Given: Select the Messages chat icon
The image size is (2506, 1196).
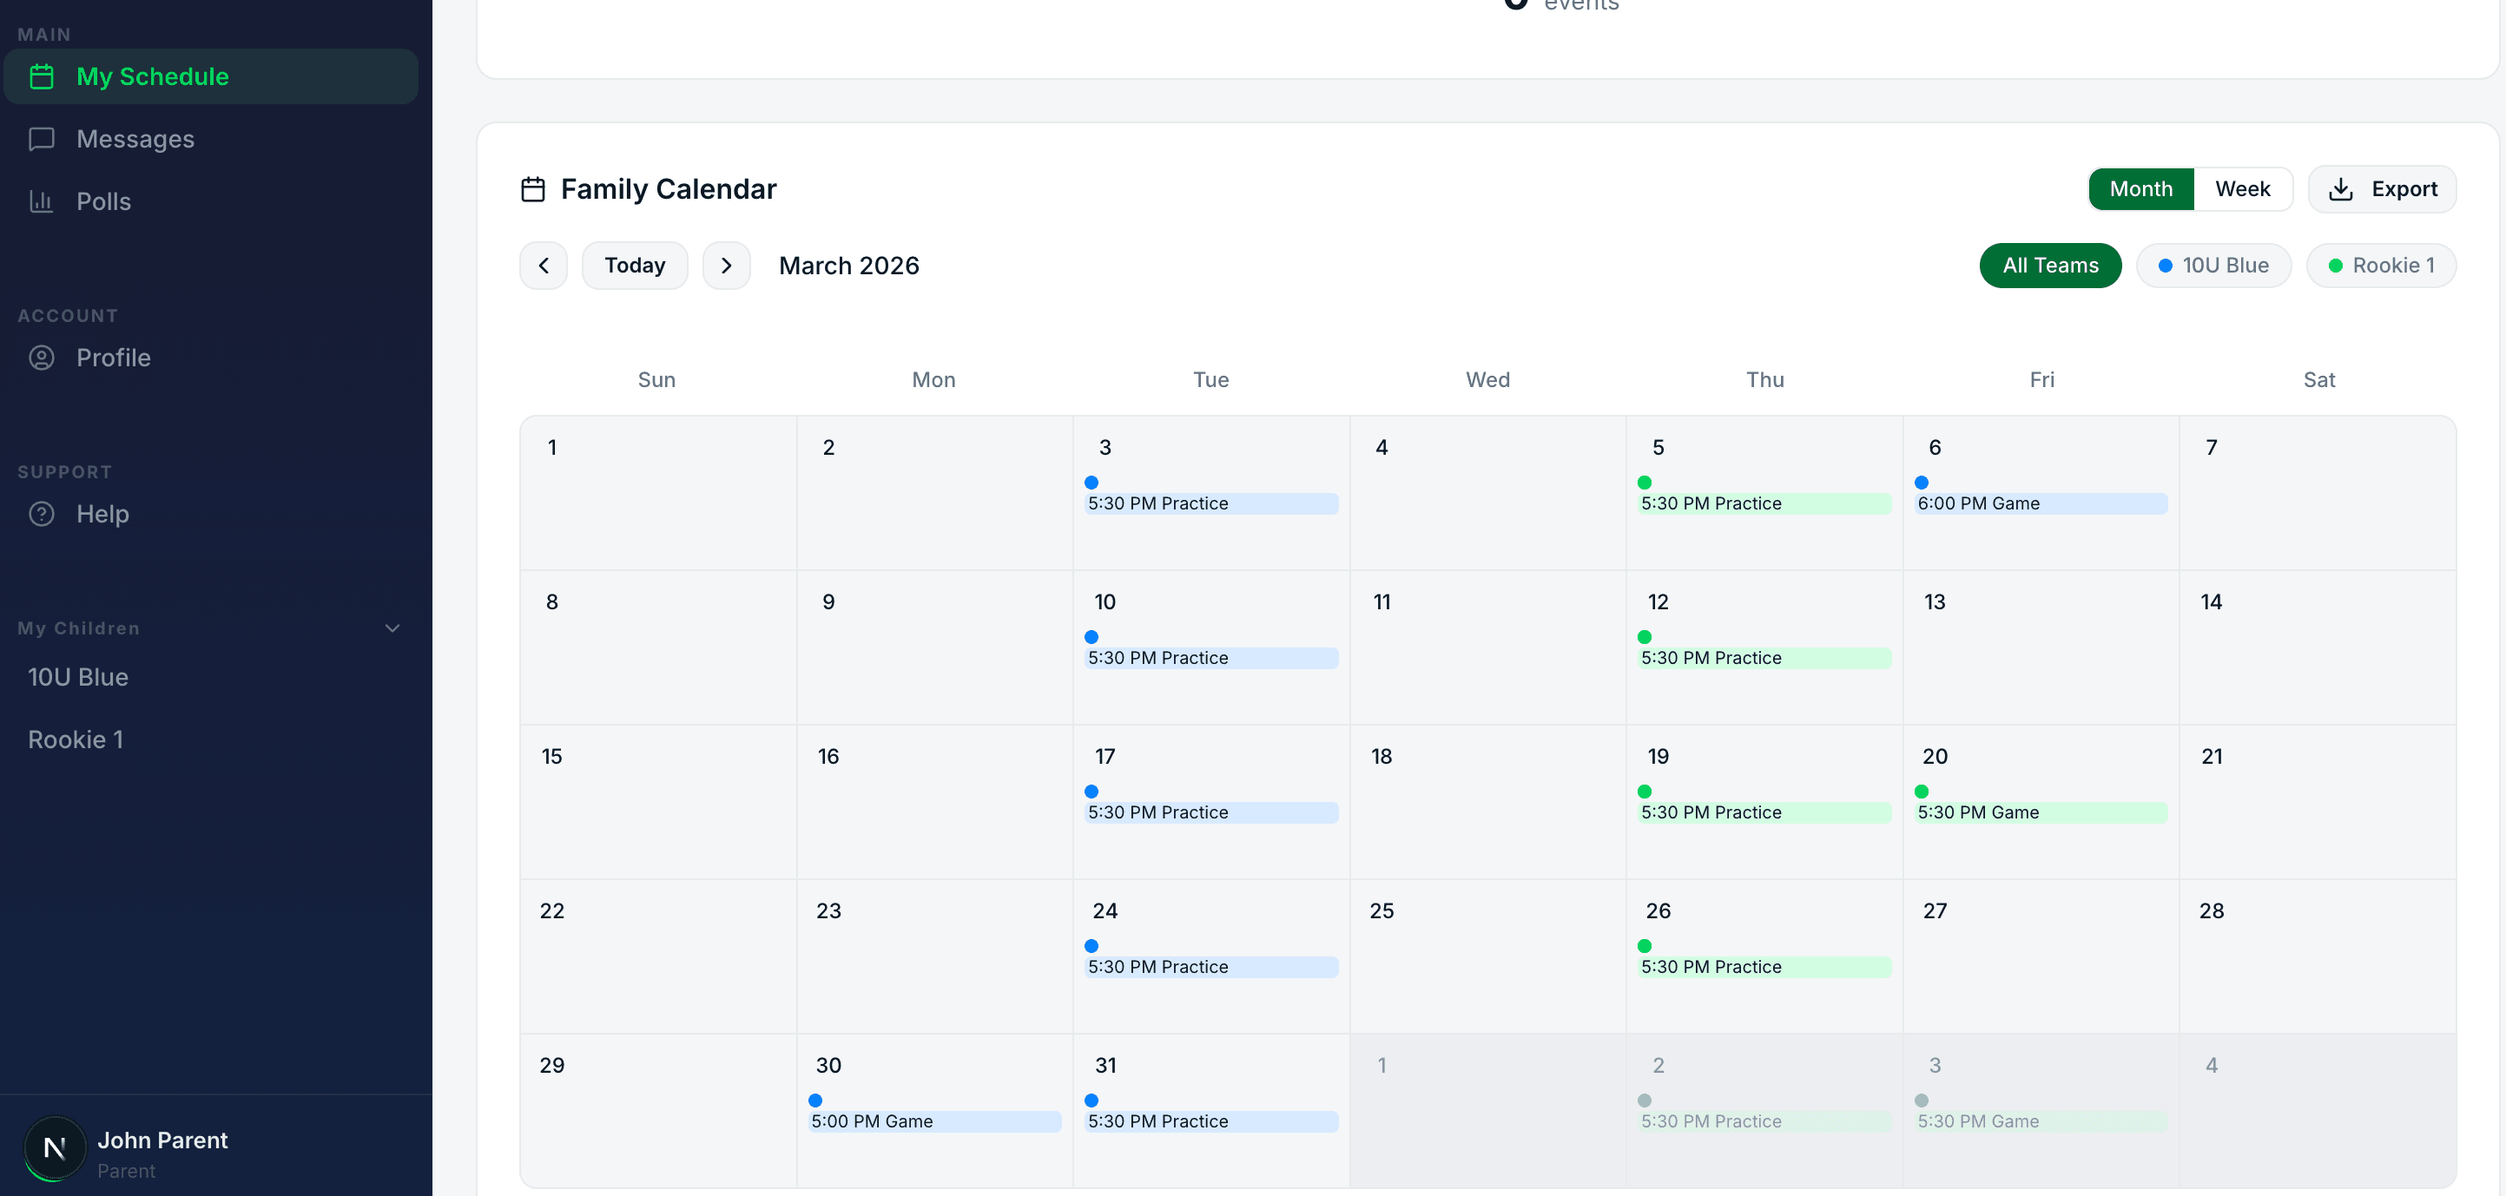Looking at the screenshot, I should [40, 139].
